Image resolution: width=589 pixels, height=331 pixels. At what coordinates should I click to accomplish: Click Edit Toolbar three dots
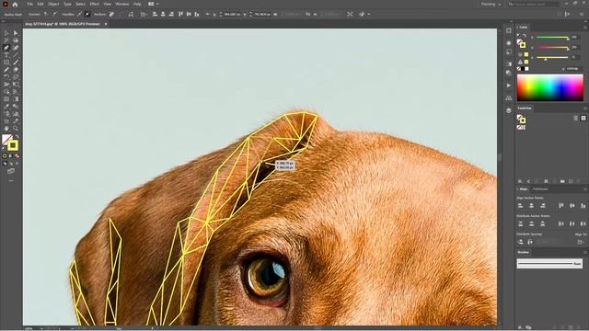coord(11,181)
